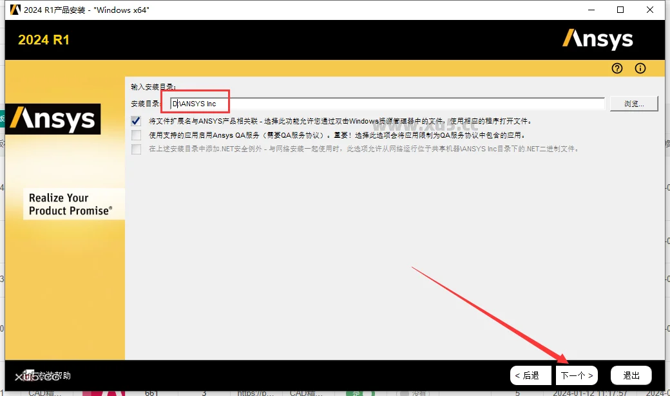Open the 浏览 browse dialog
Screen dimensions: 670x396
633,103
